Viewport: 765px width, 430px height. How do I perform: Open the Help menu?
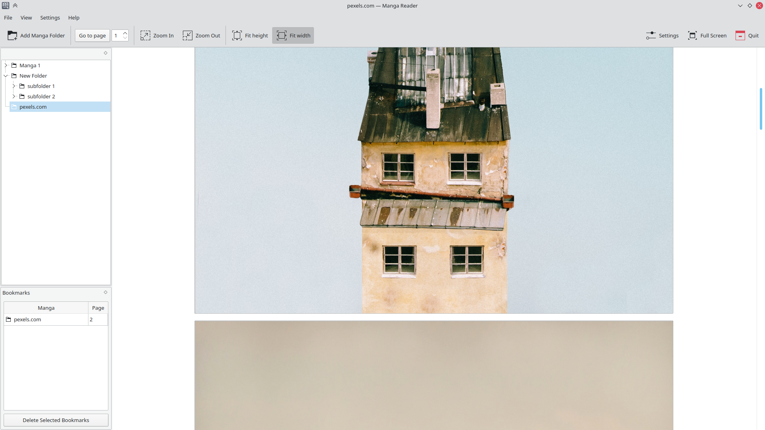[x=74, y=18]
